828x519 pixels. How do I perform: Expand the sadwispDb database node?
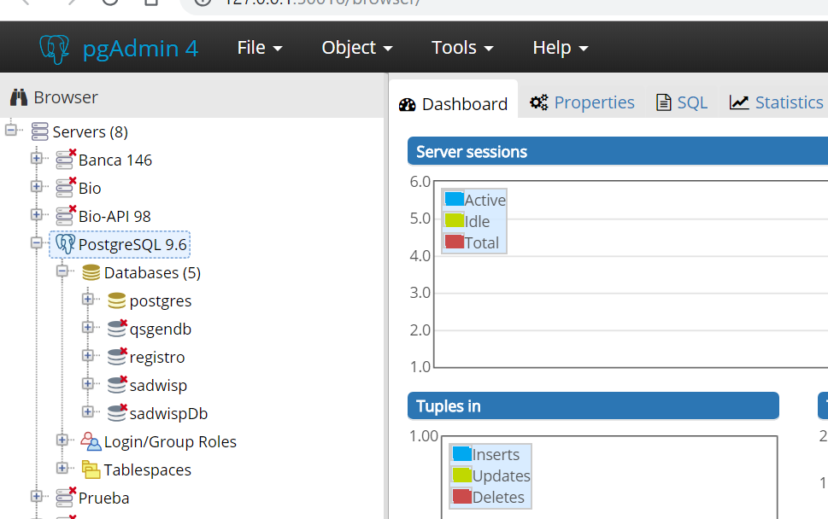88,411
